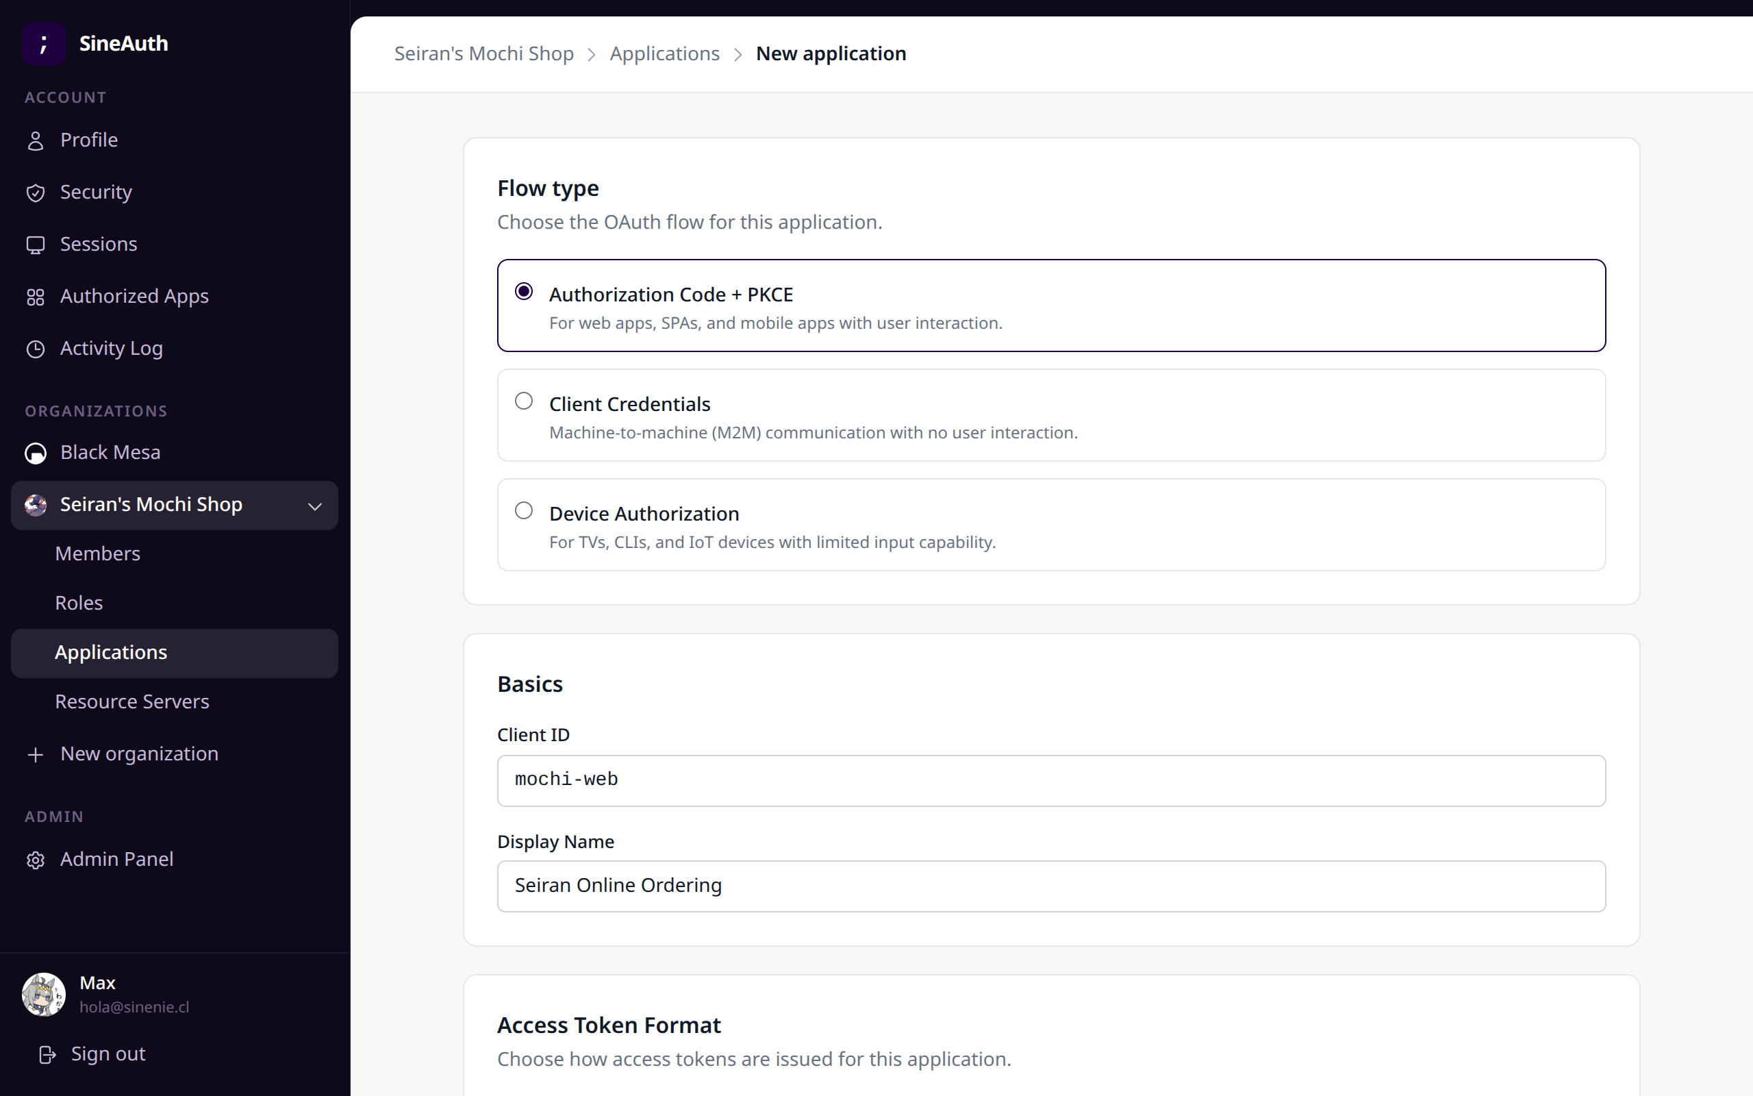Click the Profile person icon
Image resolution: width=1753 pixels, height=1096 pixels.
pyautogui.click(x=36, y=140)
